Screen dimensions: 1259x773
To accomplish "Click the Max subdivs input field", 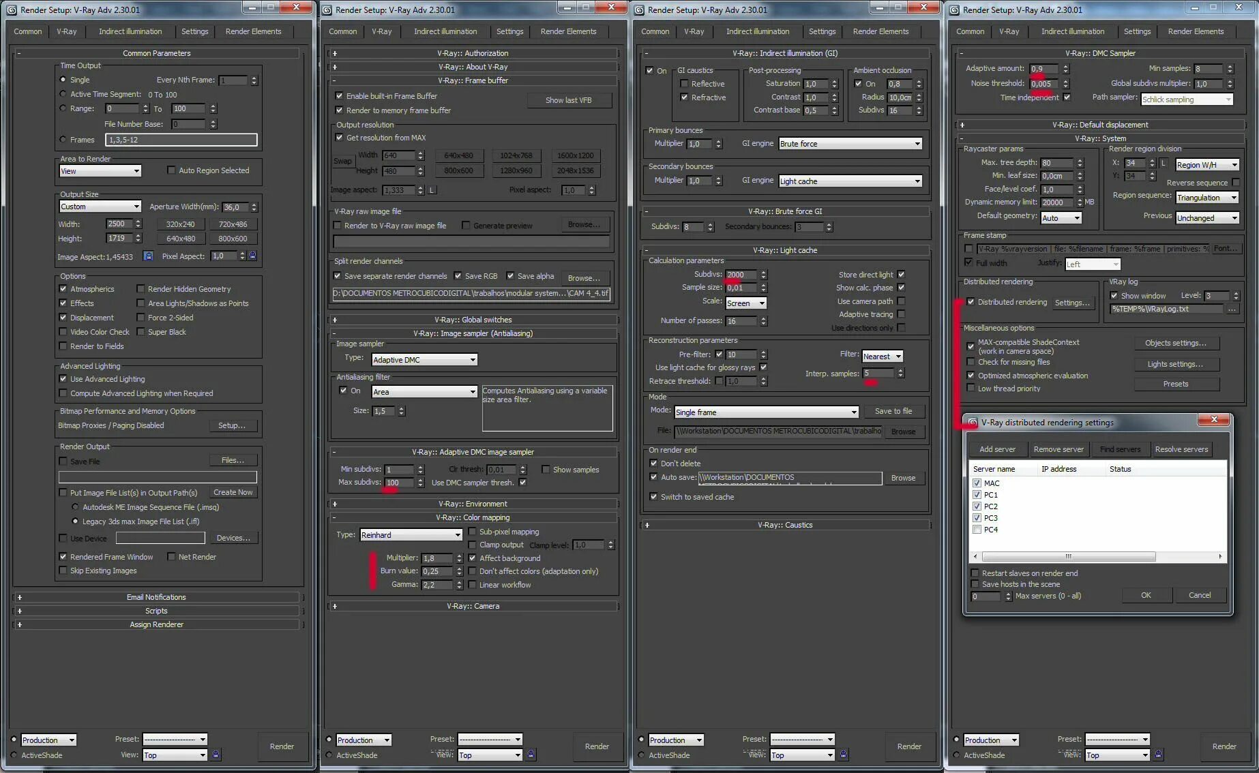I will pyautogui.click(x=399, y=483).
